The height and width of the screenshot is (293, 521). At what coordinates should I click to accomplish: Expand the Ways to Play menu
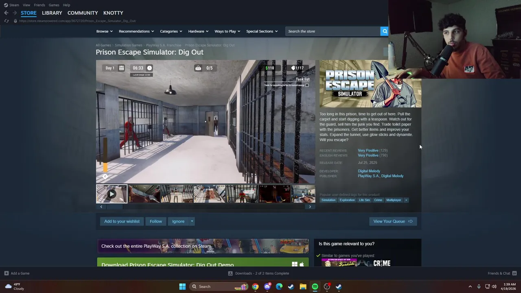(228, 31)
